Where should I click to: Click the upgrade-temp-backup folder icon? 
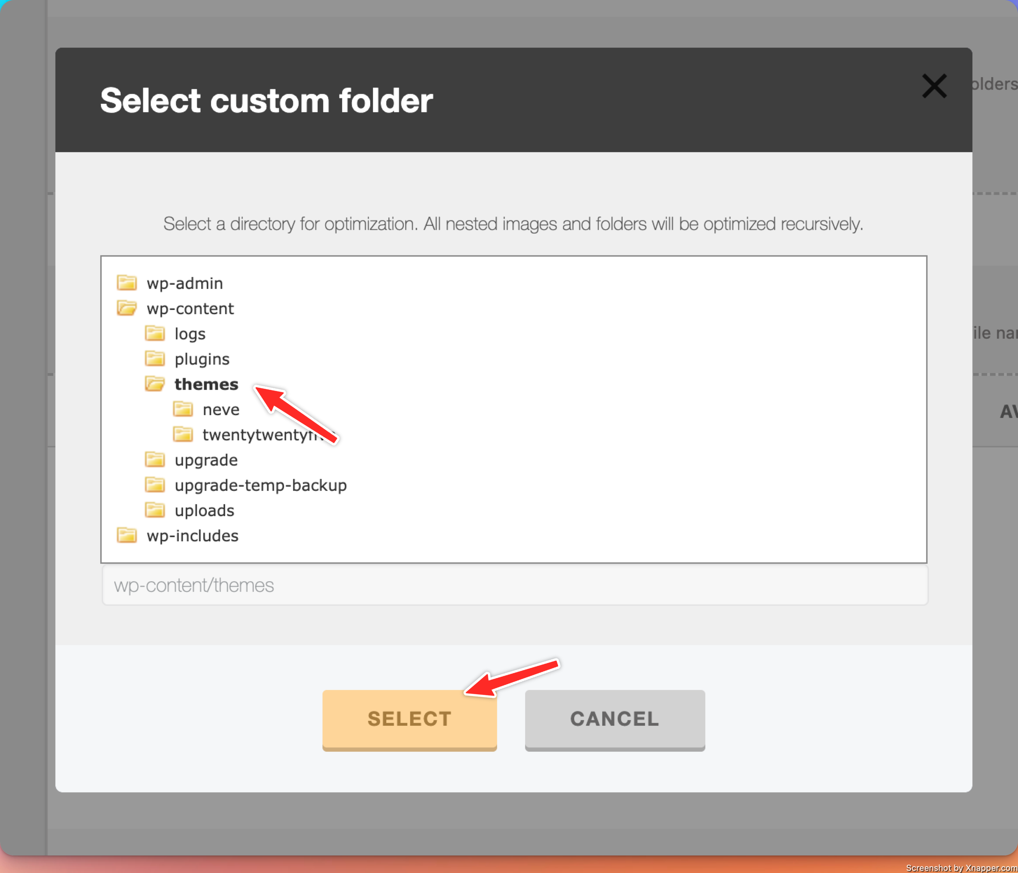(155, 485)
